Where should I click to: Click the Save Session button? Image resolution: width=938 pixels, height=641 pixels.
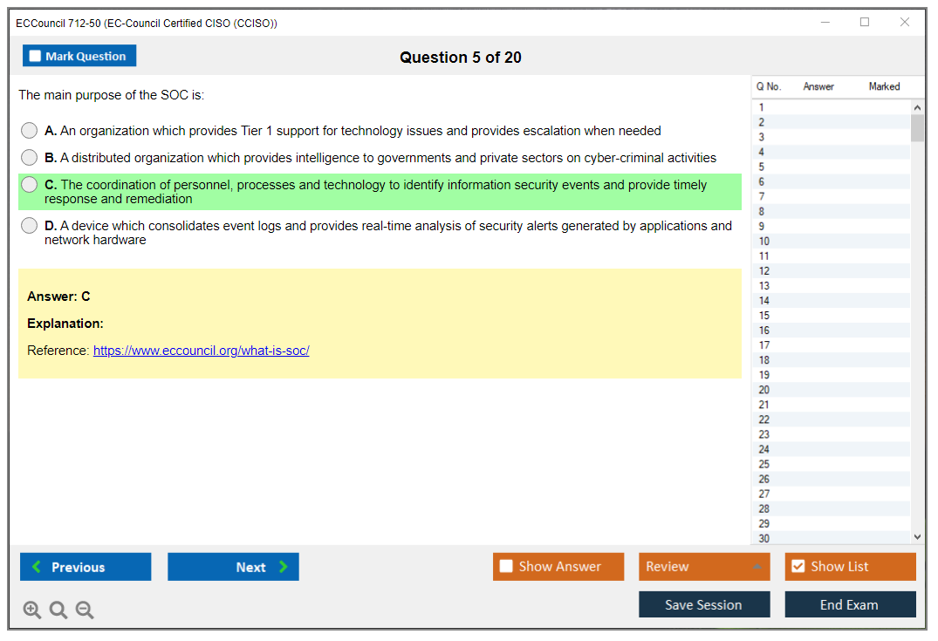point(704,605)
